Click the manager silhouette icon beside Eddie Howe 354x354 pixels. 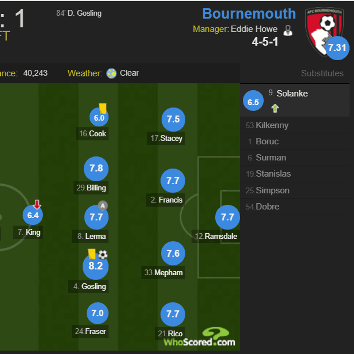click(x=288, y=30)
